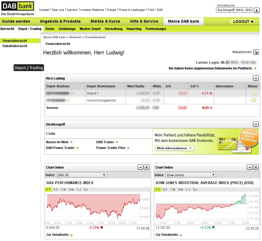The height and width of the screenshot is (241, 262).
Task: Click the LOGOUT button
Action: (x=242, y=22)
